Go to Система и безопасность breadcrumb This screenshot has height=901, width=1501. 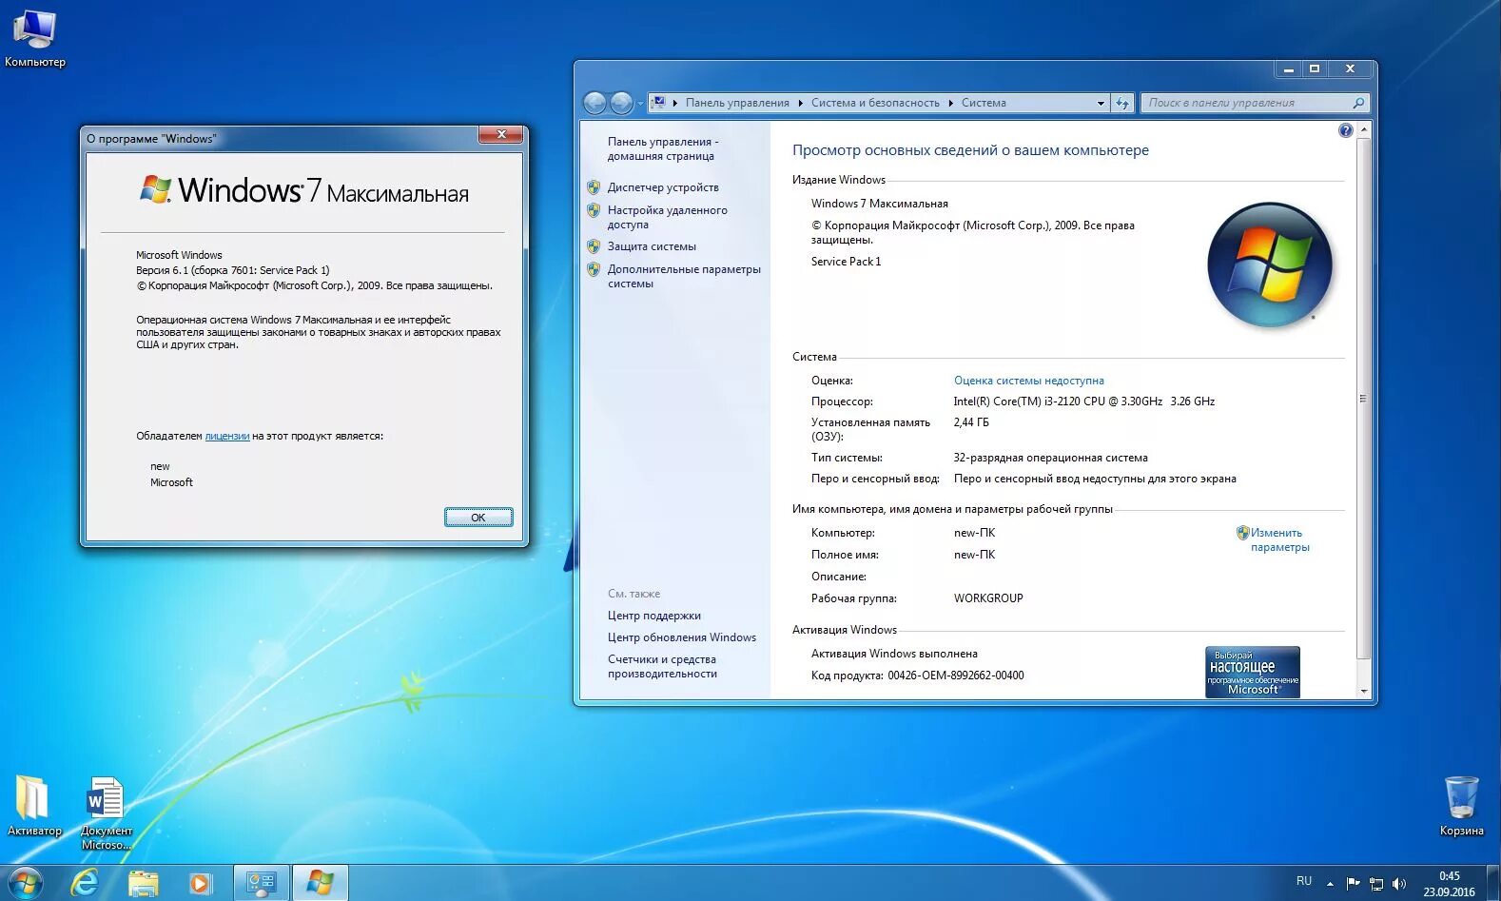click(x=875, y=103)
